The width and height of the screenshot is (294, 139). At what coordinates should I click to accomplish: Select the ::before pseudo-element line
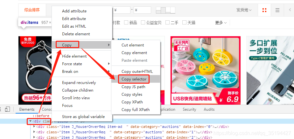click(41, 116)
